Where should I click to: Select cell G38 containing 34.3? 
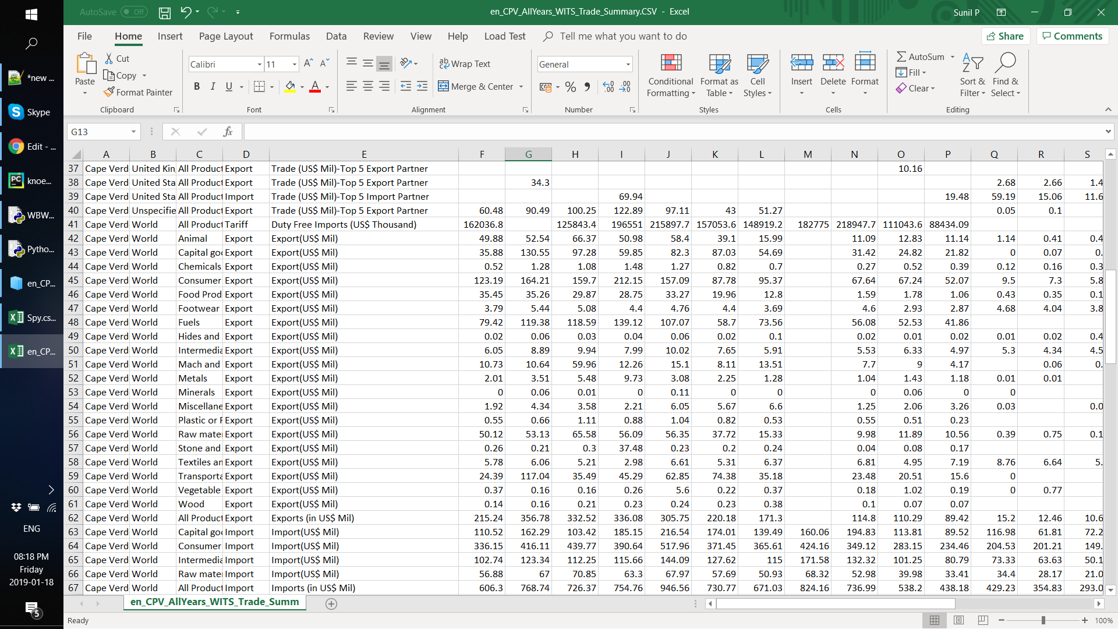528,182
